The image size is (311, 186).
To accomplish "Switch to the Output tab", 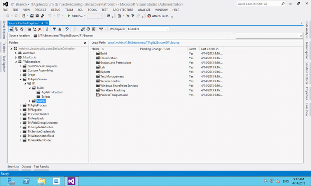I will click(x=26, y=167).
